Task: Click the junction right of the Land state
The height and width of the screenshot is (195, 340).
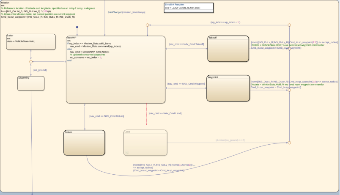Action: pos(289,143)
